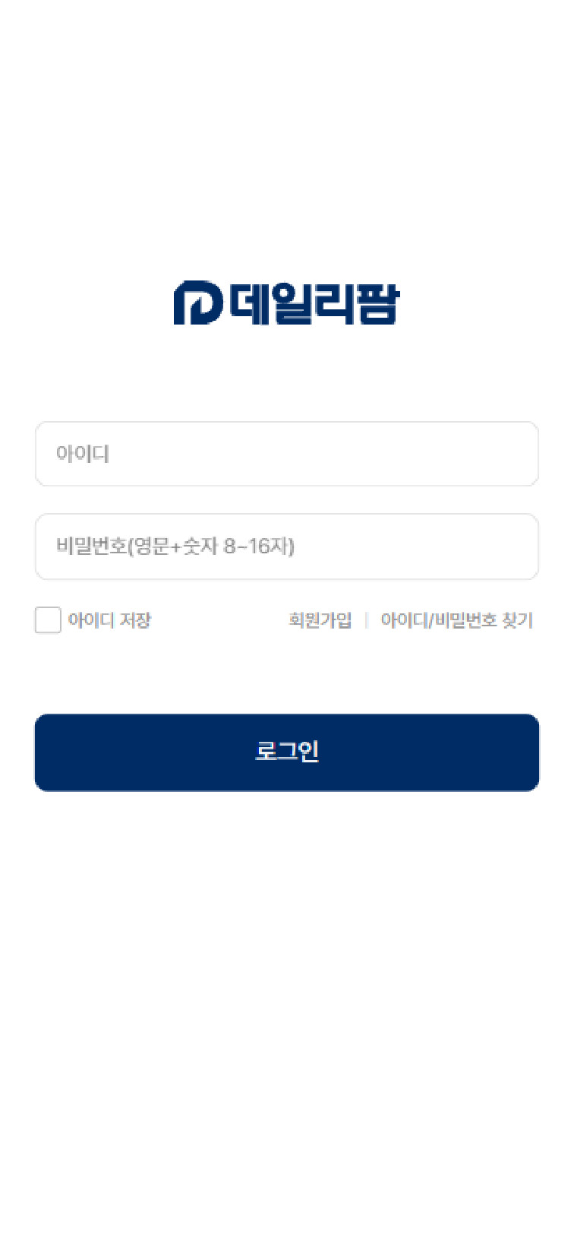Click into the 비밀번호 password field
This screenshot has width=574, height=1245.
pos(287,546)
